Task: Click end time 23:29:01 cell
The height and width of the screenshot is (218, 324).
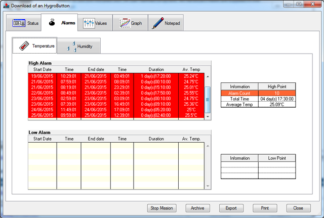Action: 122,88
